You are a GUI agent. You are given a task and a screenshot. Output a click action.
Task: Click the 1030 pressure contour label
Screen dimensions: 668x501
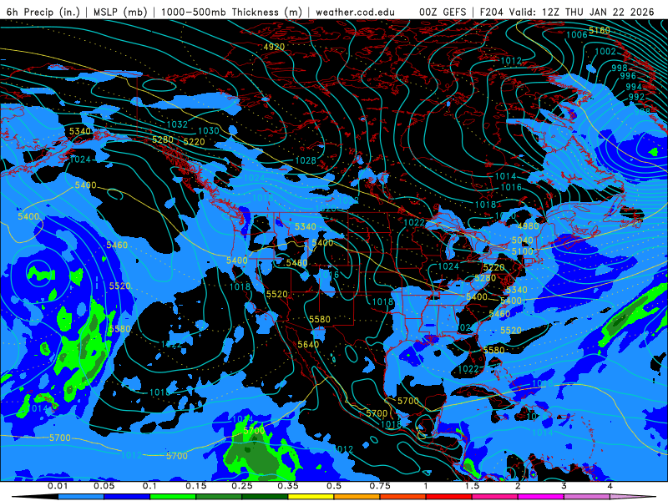pos(209,131)
